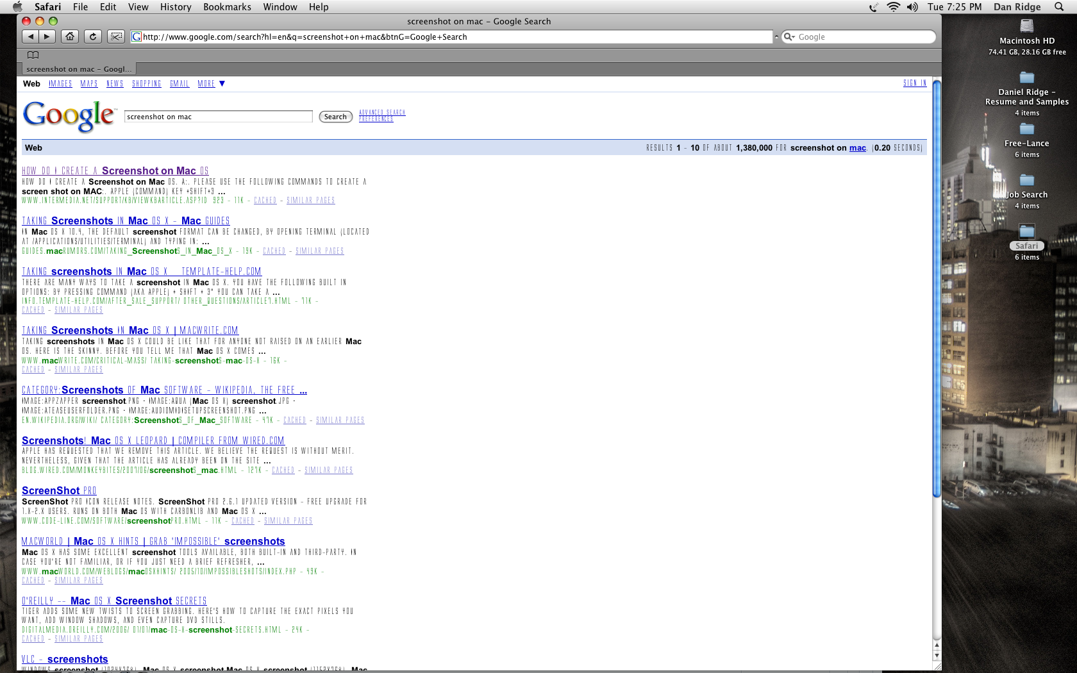Click the Google favicon in the address bar
1077x673 pixels.
[136, 37]
